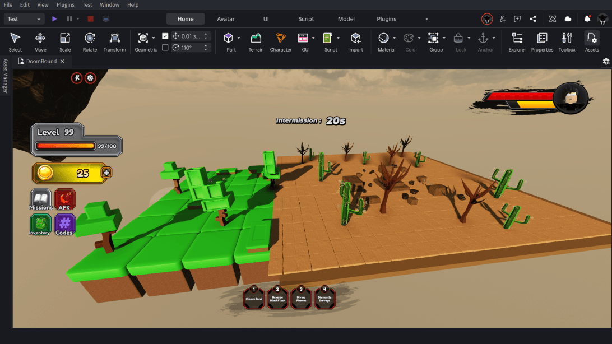Image resolution: width=612 pixels, height=344 pixels.
Task: Open the Terrain editor
Action: tap(256, 41)
